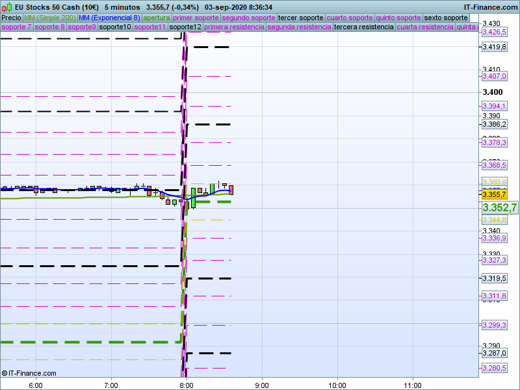Click the 3.287,0 price level tag
The height and width of the screenshot is (390, 520).
(x=494, y=353)
